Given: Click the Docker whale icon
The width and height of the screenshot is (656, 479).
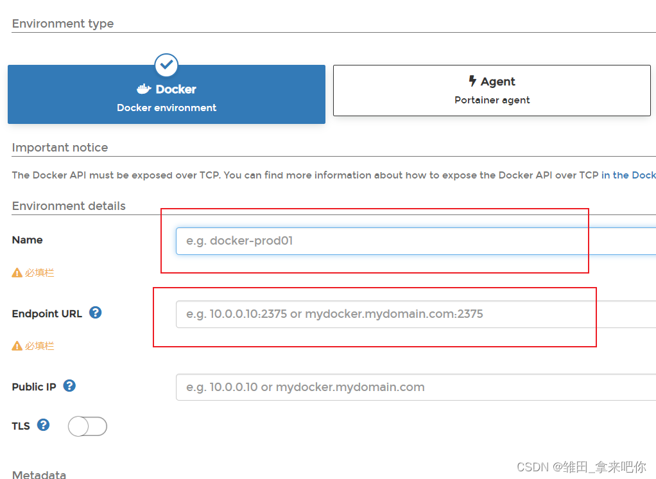Looking at the screenshot, I should click(x=144, y=89).
